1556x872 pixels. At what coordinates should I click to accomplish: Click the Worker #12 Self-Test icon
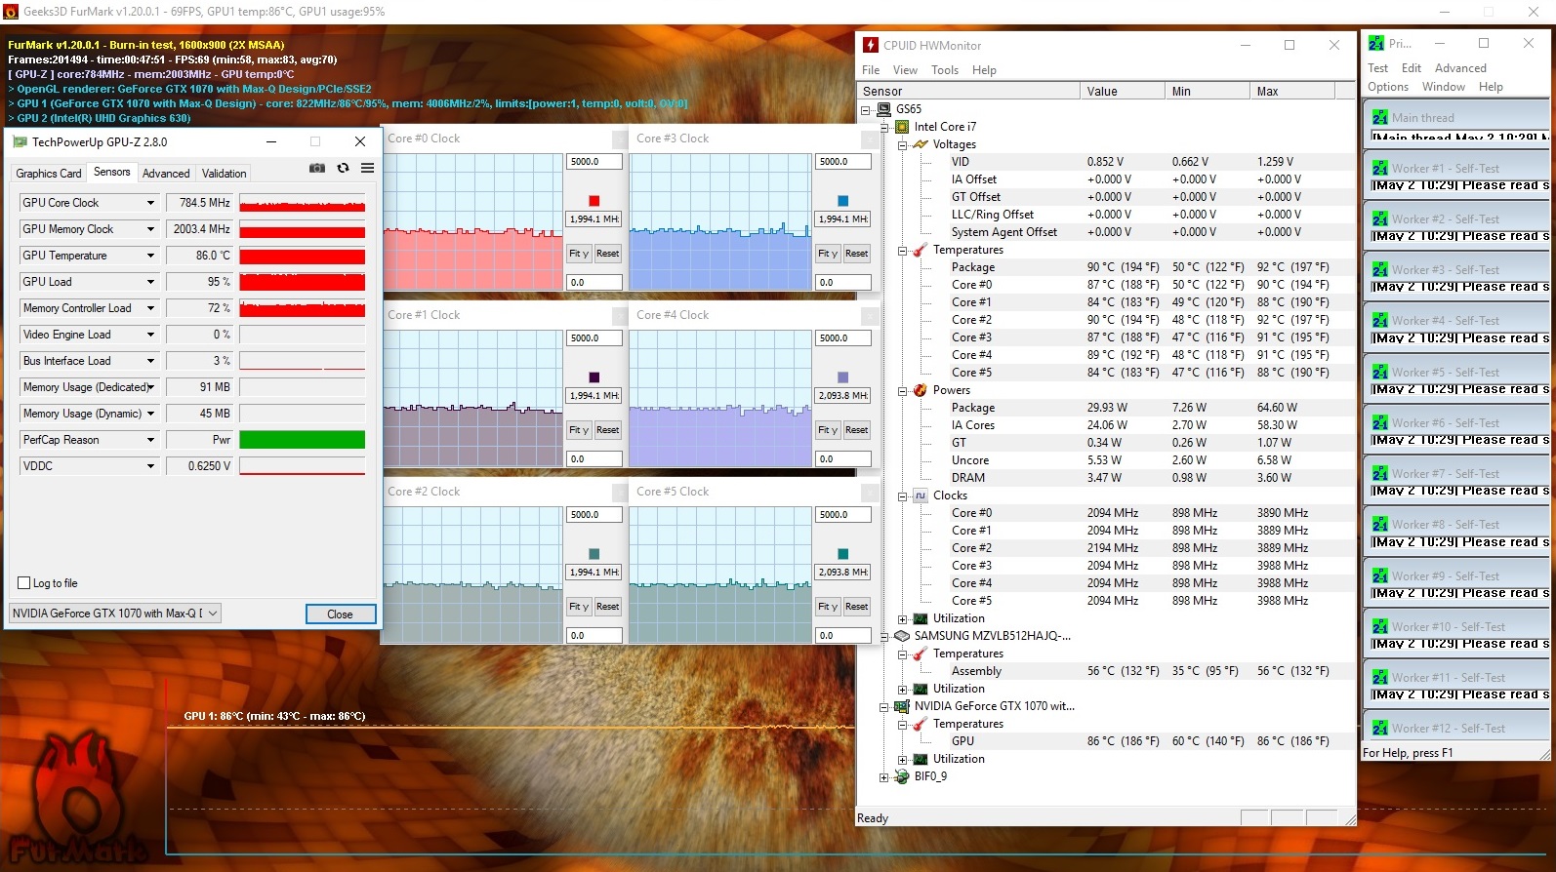1380,728
